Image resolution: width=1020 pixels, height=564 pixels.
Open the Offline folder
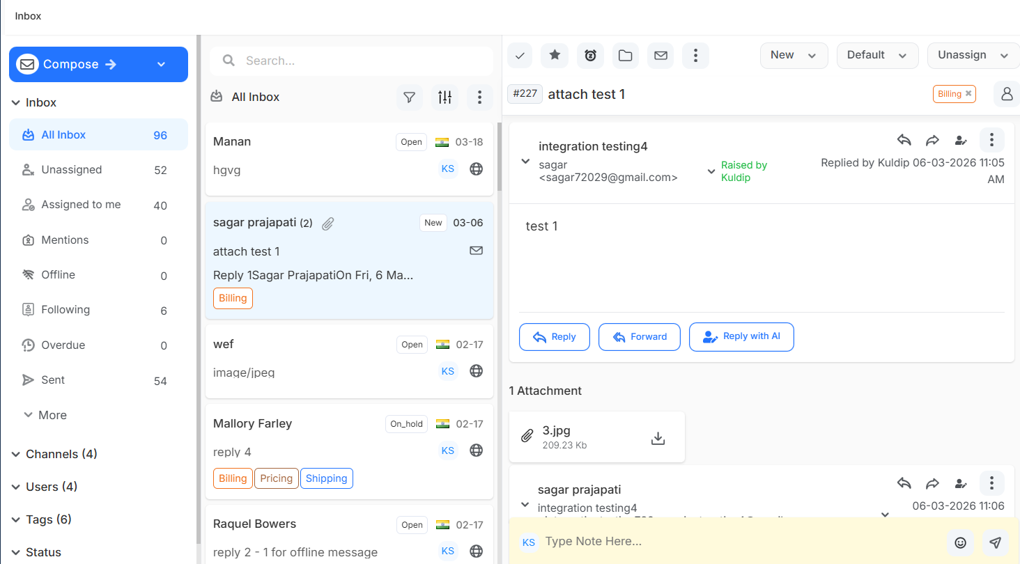(x=98, y=275)
